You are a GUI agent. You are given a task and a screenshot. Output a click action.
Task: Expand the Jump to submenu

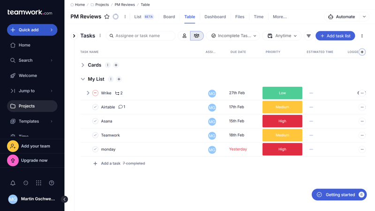[52, 91]
